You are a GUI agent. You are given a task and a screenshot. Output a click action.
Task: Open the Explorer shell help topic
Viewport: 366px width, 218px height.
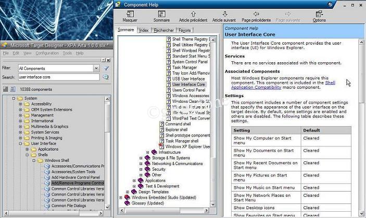[176, 130]
